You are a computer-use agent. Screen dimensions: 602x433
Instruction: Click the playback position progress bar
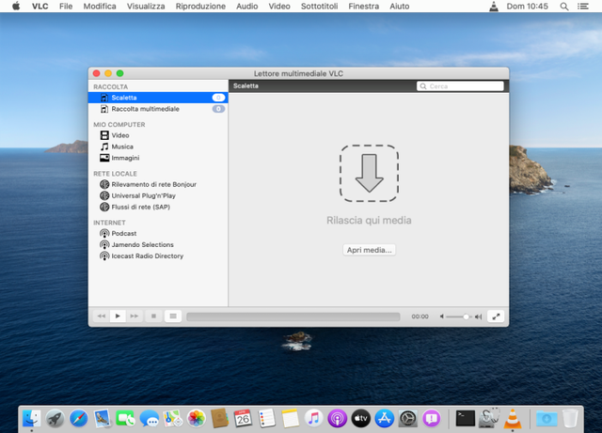293,317
